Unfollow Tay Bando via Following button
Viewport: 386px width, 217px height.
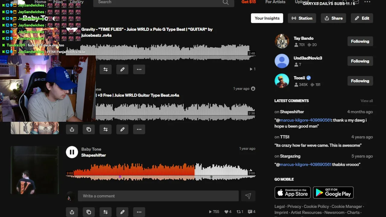(360, 41)
